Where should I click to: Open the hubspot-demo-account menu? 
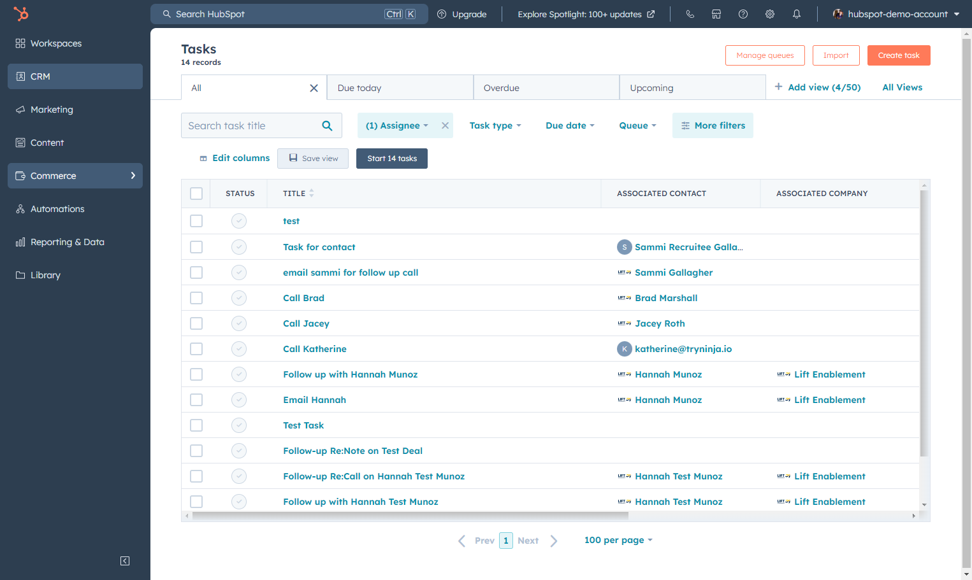[x=896, y=14]
